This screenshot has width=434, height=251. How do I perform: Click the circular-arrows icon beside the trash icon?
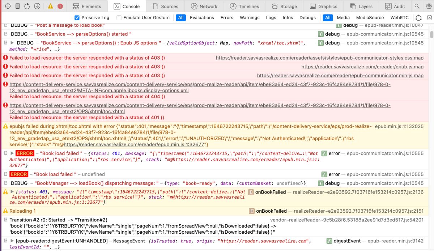click(x=418, y=18)
